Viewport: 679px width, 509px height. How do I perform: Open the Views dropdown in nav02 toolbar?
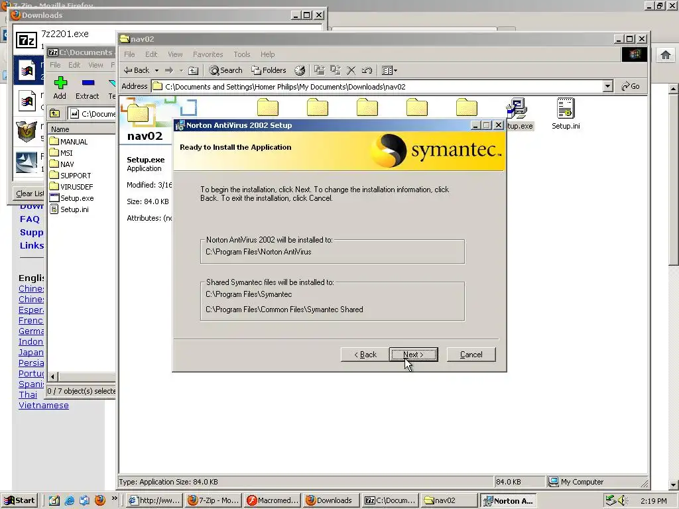(389, 70)
